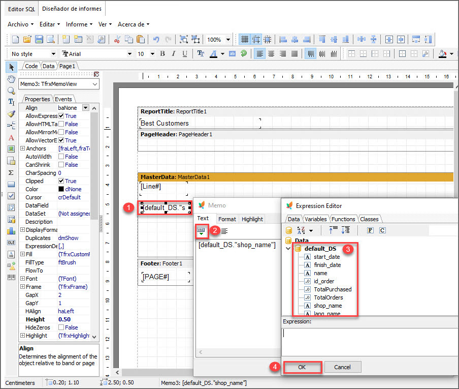459x389 pixels.
Task: Toggle the AllowExpressions checkbox
Action: pos(61,116)
